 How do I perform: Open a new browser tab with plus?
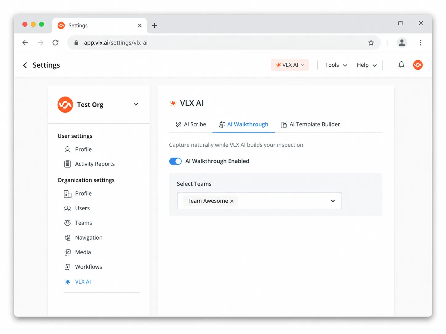point(155,26)
